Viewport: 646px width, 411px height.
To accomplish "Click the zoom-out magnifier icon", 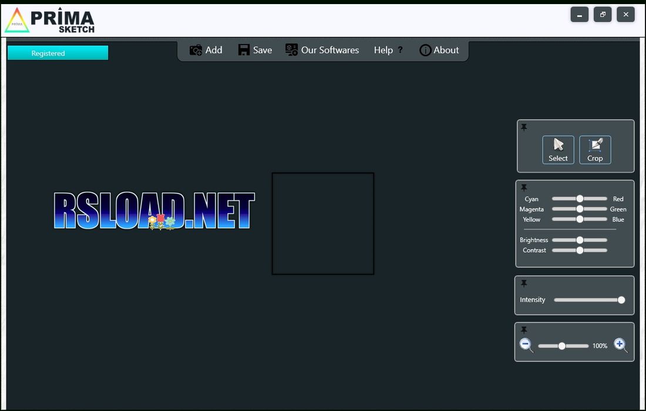I will click(526, 345).
